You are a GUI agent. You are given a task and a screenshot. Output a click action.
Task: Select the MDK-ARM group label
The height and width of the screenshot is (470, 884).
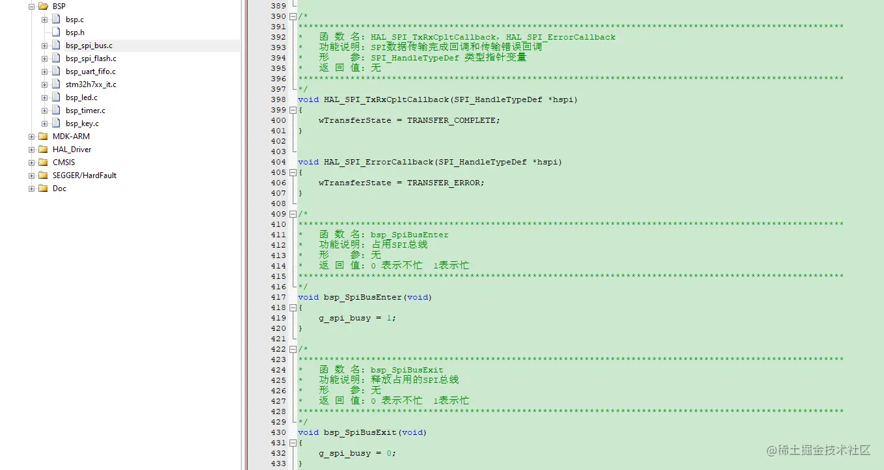tap(72, 137)
